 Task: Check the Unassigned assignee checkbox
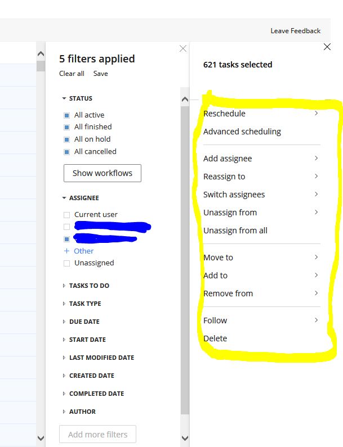click(x=67, y=263)
